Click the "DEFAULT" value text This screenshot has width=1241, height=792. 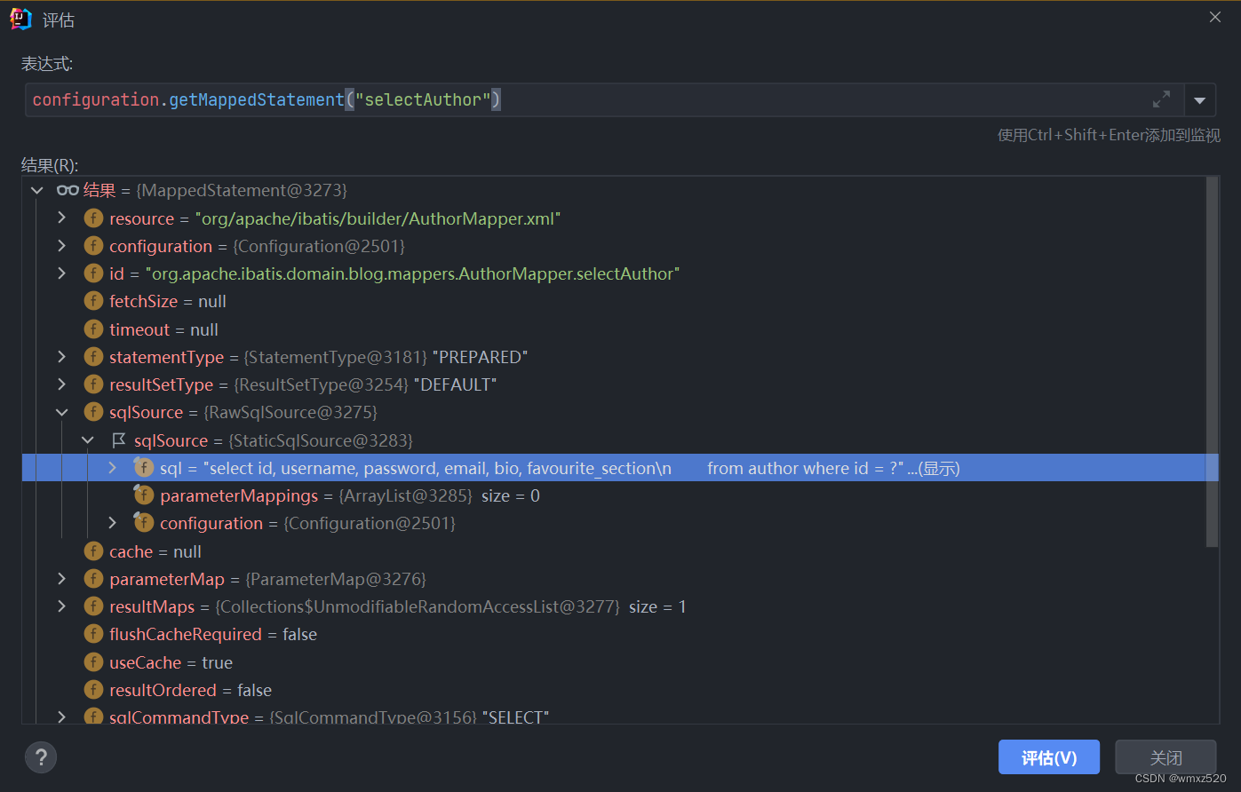[x=455, y=384]
